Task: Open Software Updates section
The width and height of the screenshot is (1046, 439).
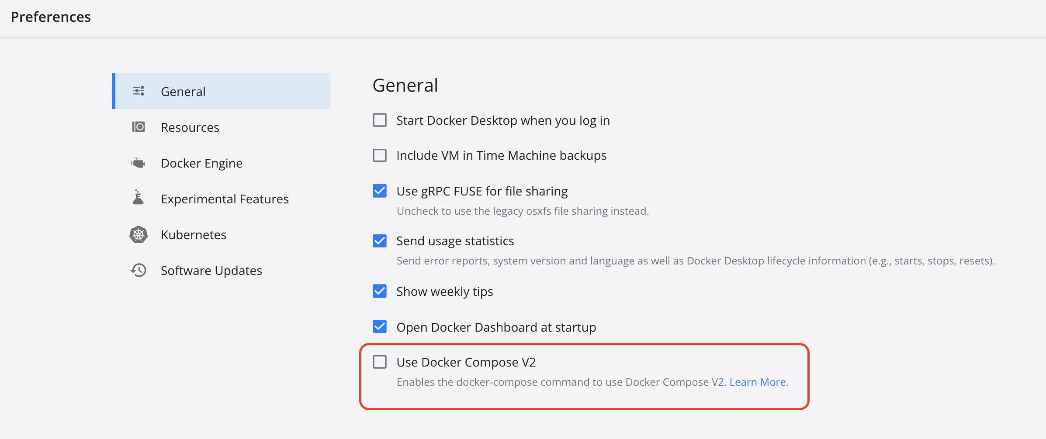Action: (x=211, y=271)
